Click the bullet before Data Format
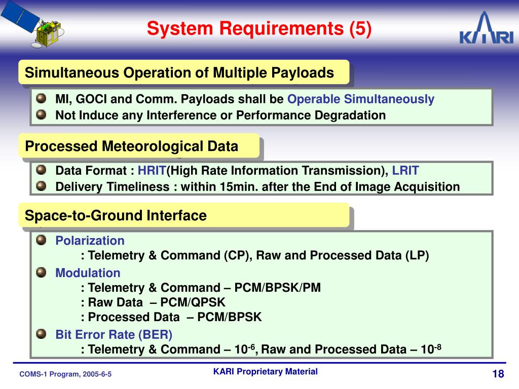 [x=41, y=170]
